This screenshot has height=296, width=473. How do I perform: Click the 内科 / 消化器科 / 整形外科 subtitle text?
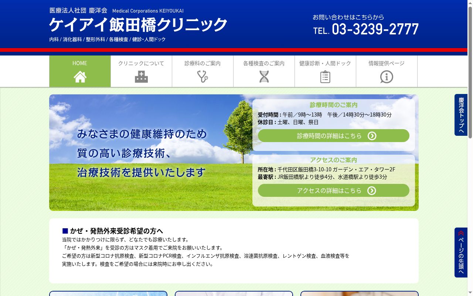point(108,39)
